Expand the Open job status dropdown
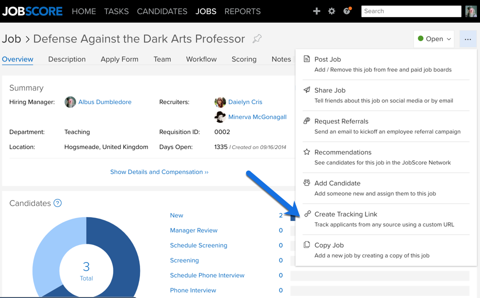Viewport: 480px width, 298px height. (434, 39)
